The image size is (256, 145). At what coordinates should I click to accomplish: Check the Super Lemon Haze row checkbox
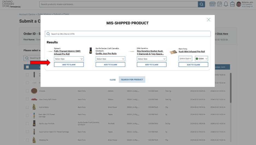[x=27, y=131]
